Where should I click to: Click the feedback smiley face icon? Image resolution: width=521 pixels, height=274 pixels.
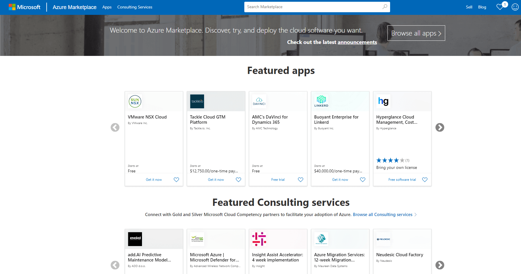(x=515, y=7)
